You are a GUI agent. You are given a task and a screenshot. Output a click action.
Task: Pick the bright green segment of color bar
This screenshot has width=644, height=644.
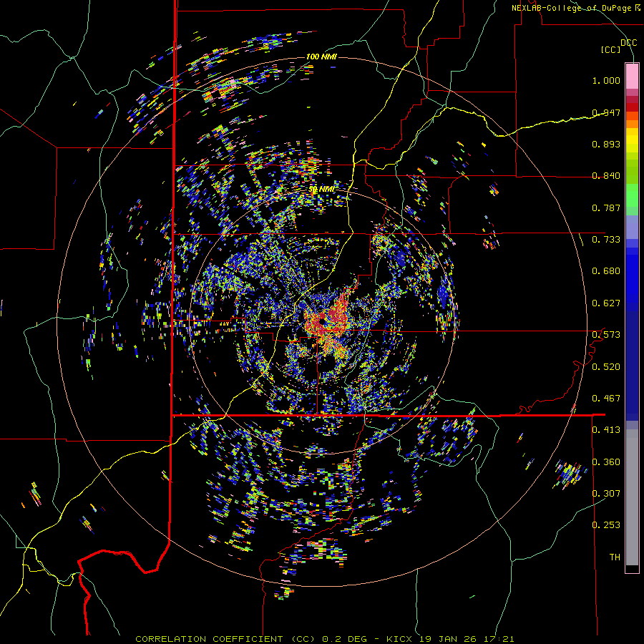click(x=632, y=195)
